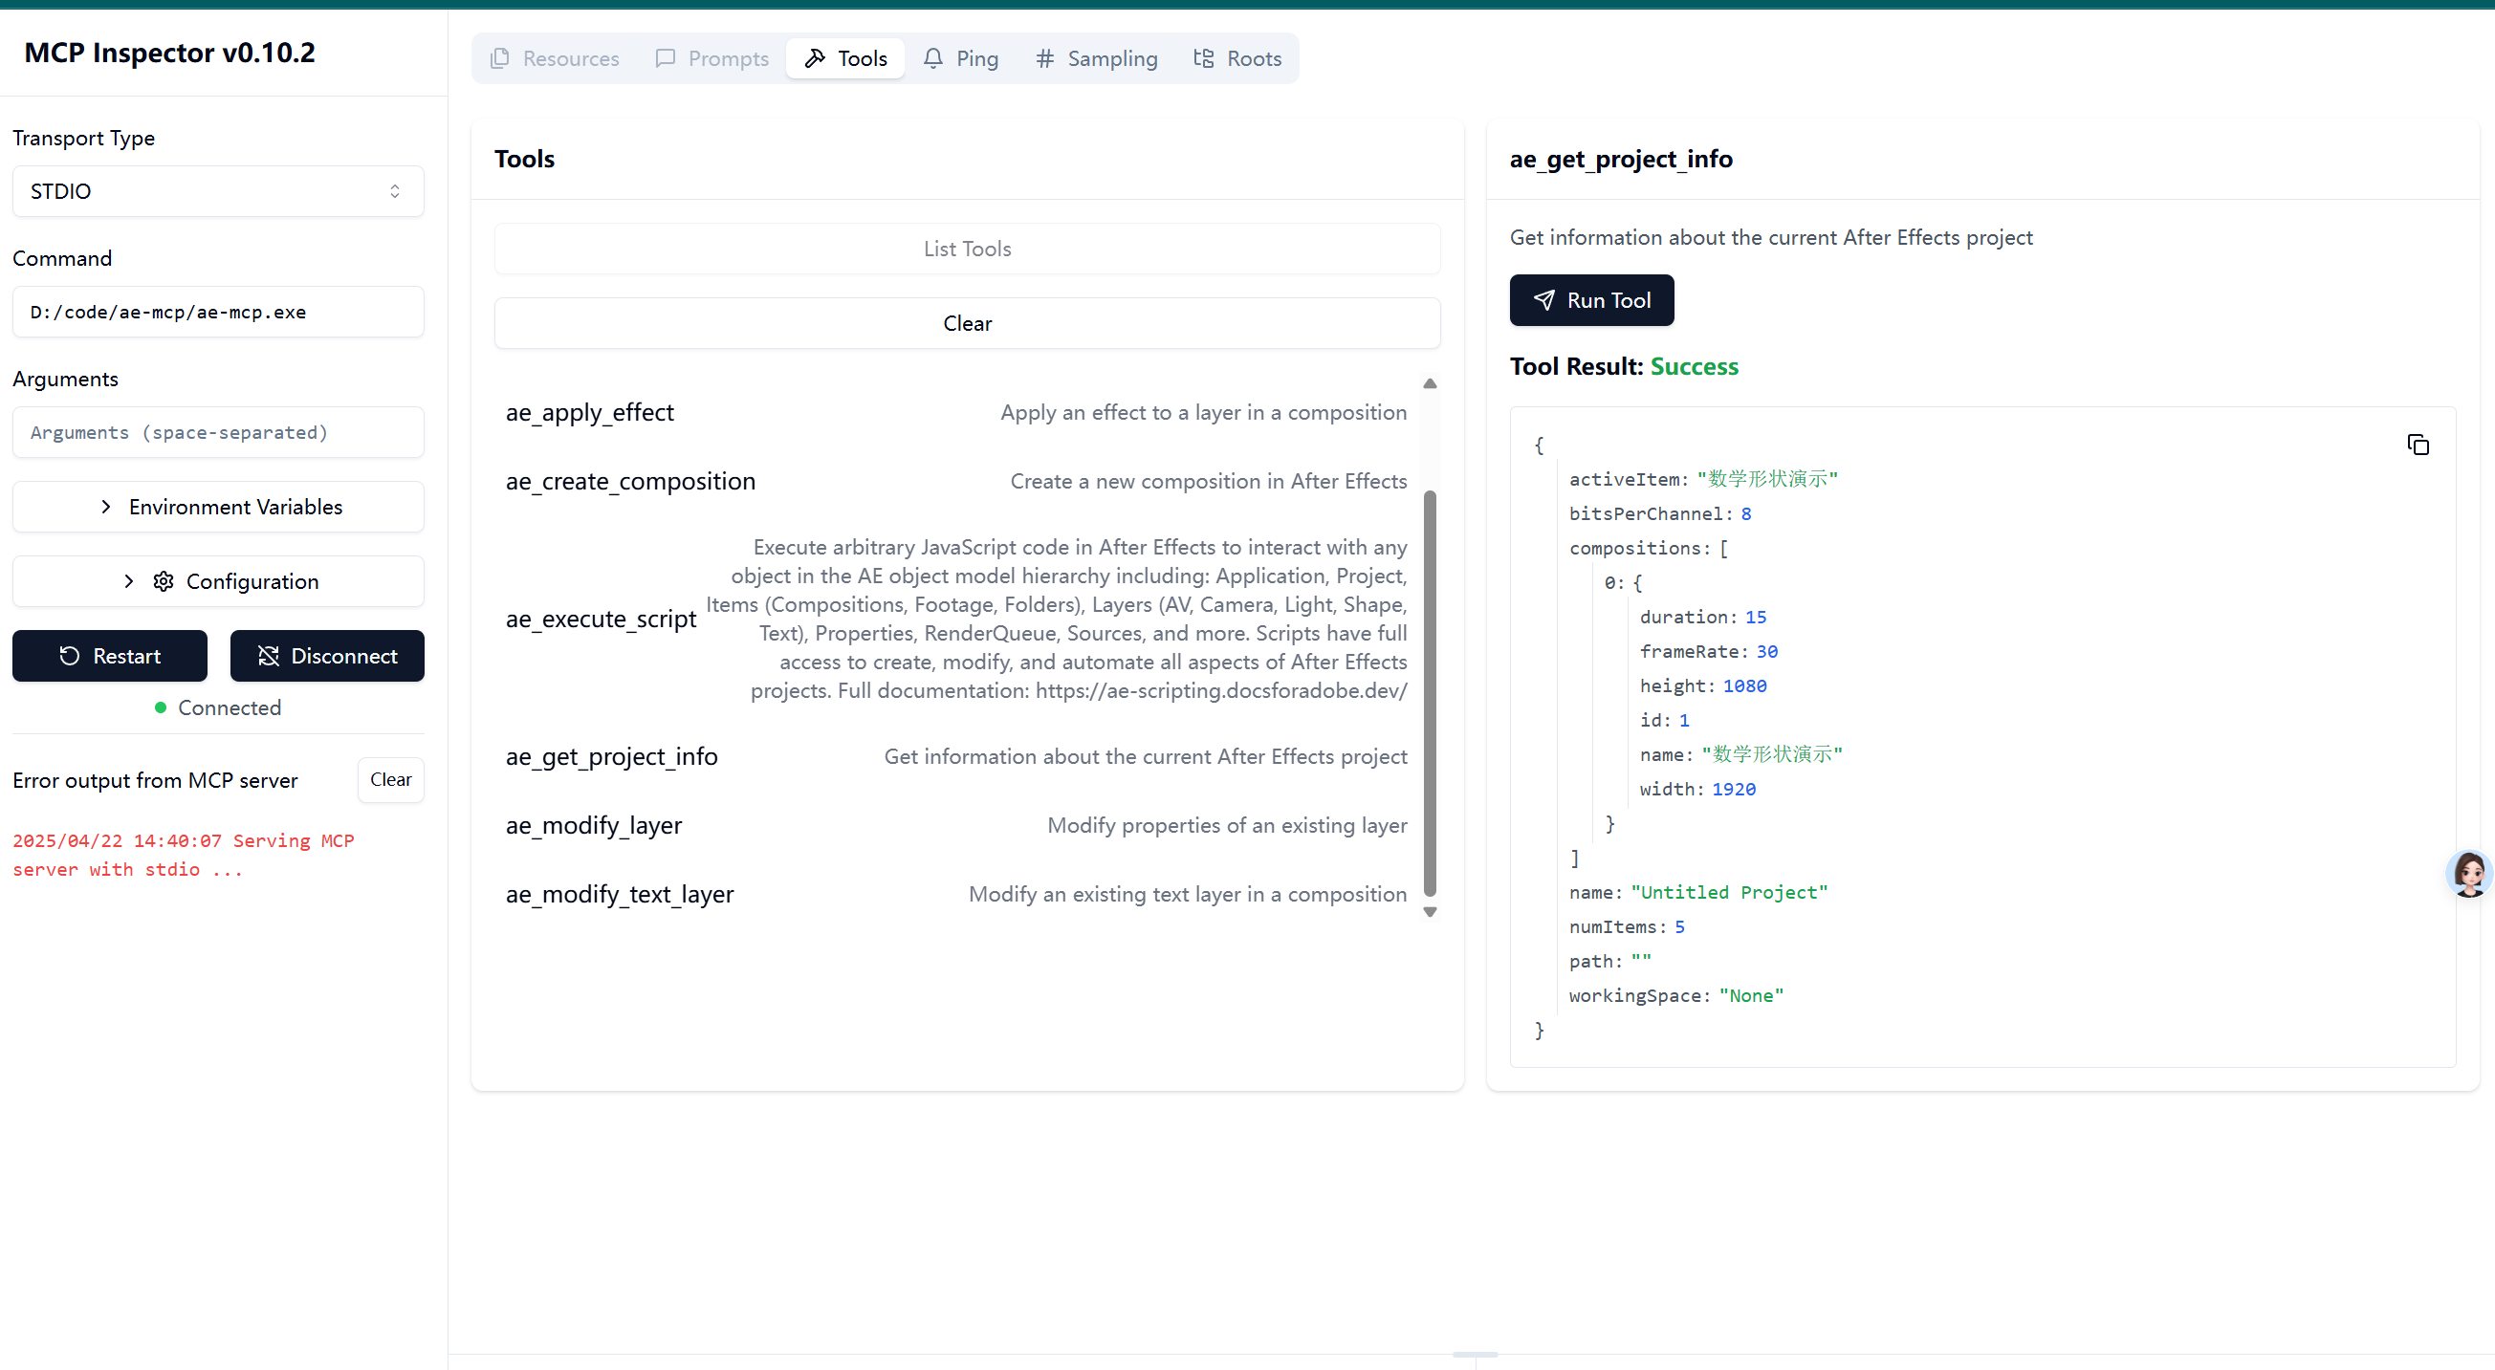Click the Sampling hash icon
The width and height of the screenshot is (2495, 1370).
point(1044,58)
